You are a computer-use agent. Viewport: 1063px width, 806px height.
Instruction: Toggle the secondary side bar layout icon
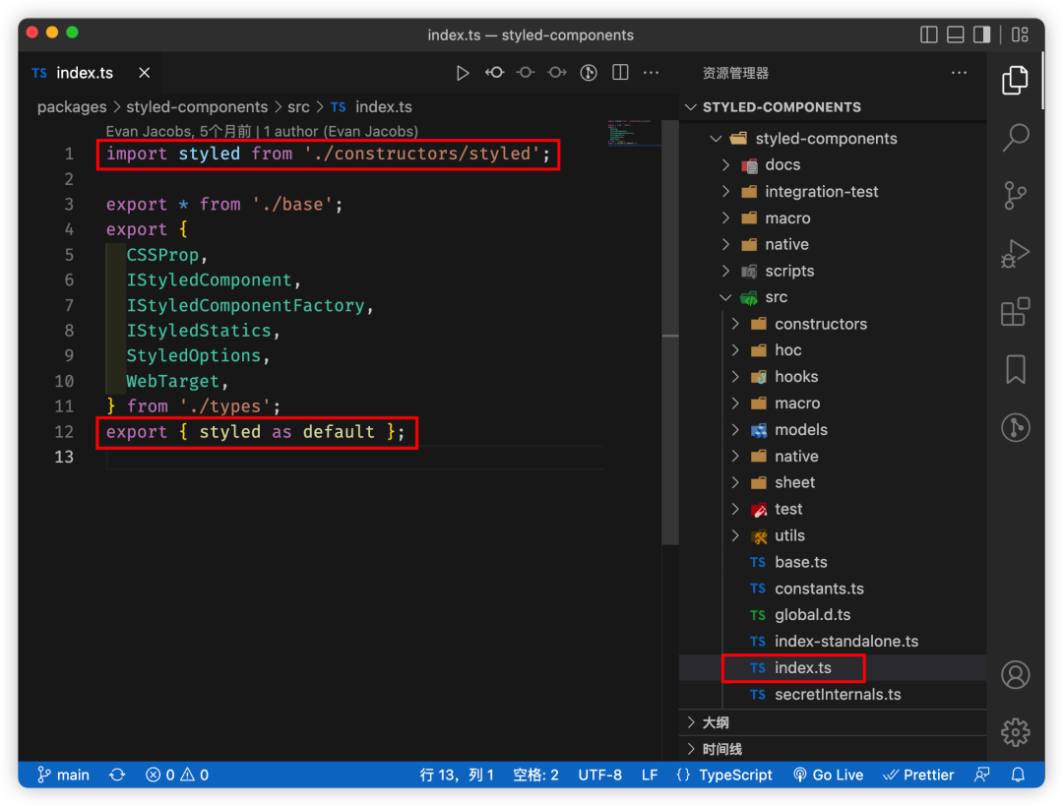coord(981,34)
